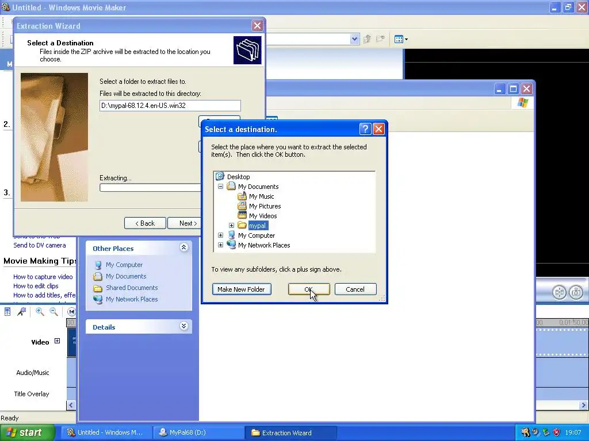Click the extraction directory path field
This screenshot has width=589, height=441.
[x=170, y=106]
